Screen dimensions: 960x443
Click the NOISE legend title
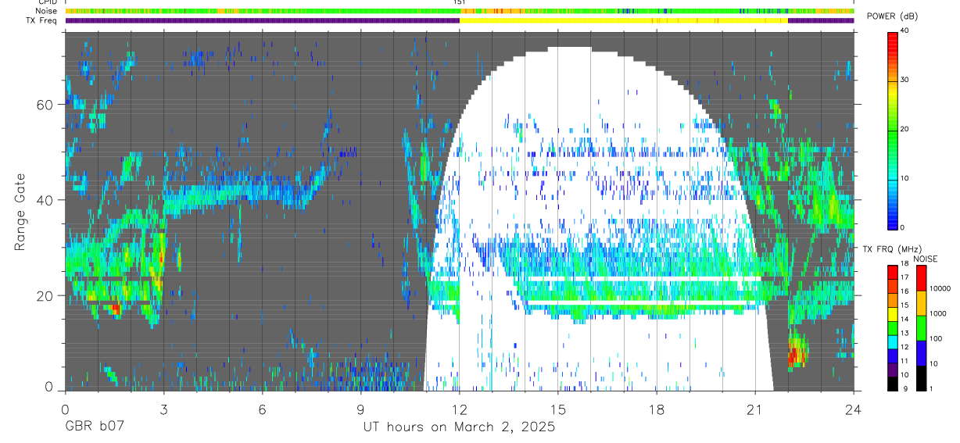(x=926, y=259)
